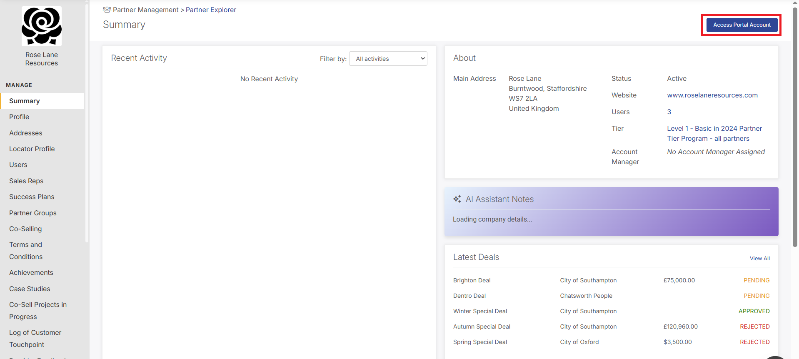Open the All activities filter dropdown
Image resolution: width=799 pixels, height=359 pixels.
(388, 59)
